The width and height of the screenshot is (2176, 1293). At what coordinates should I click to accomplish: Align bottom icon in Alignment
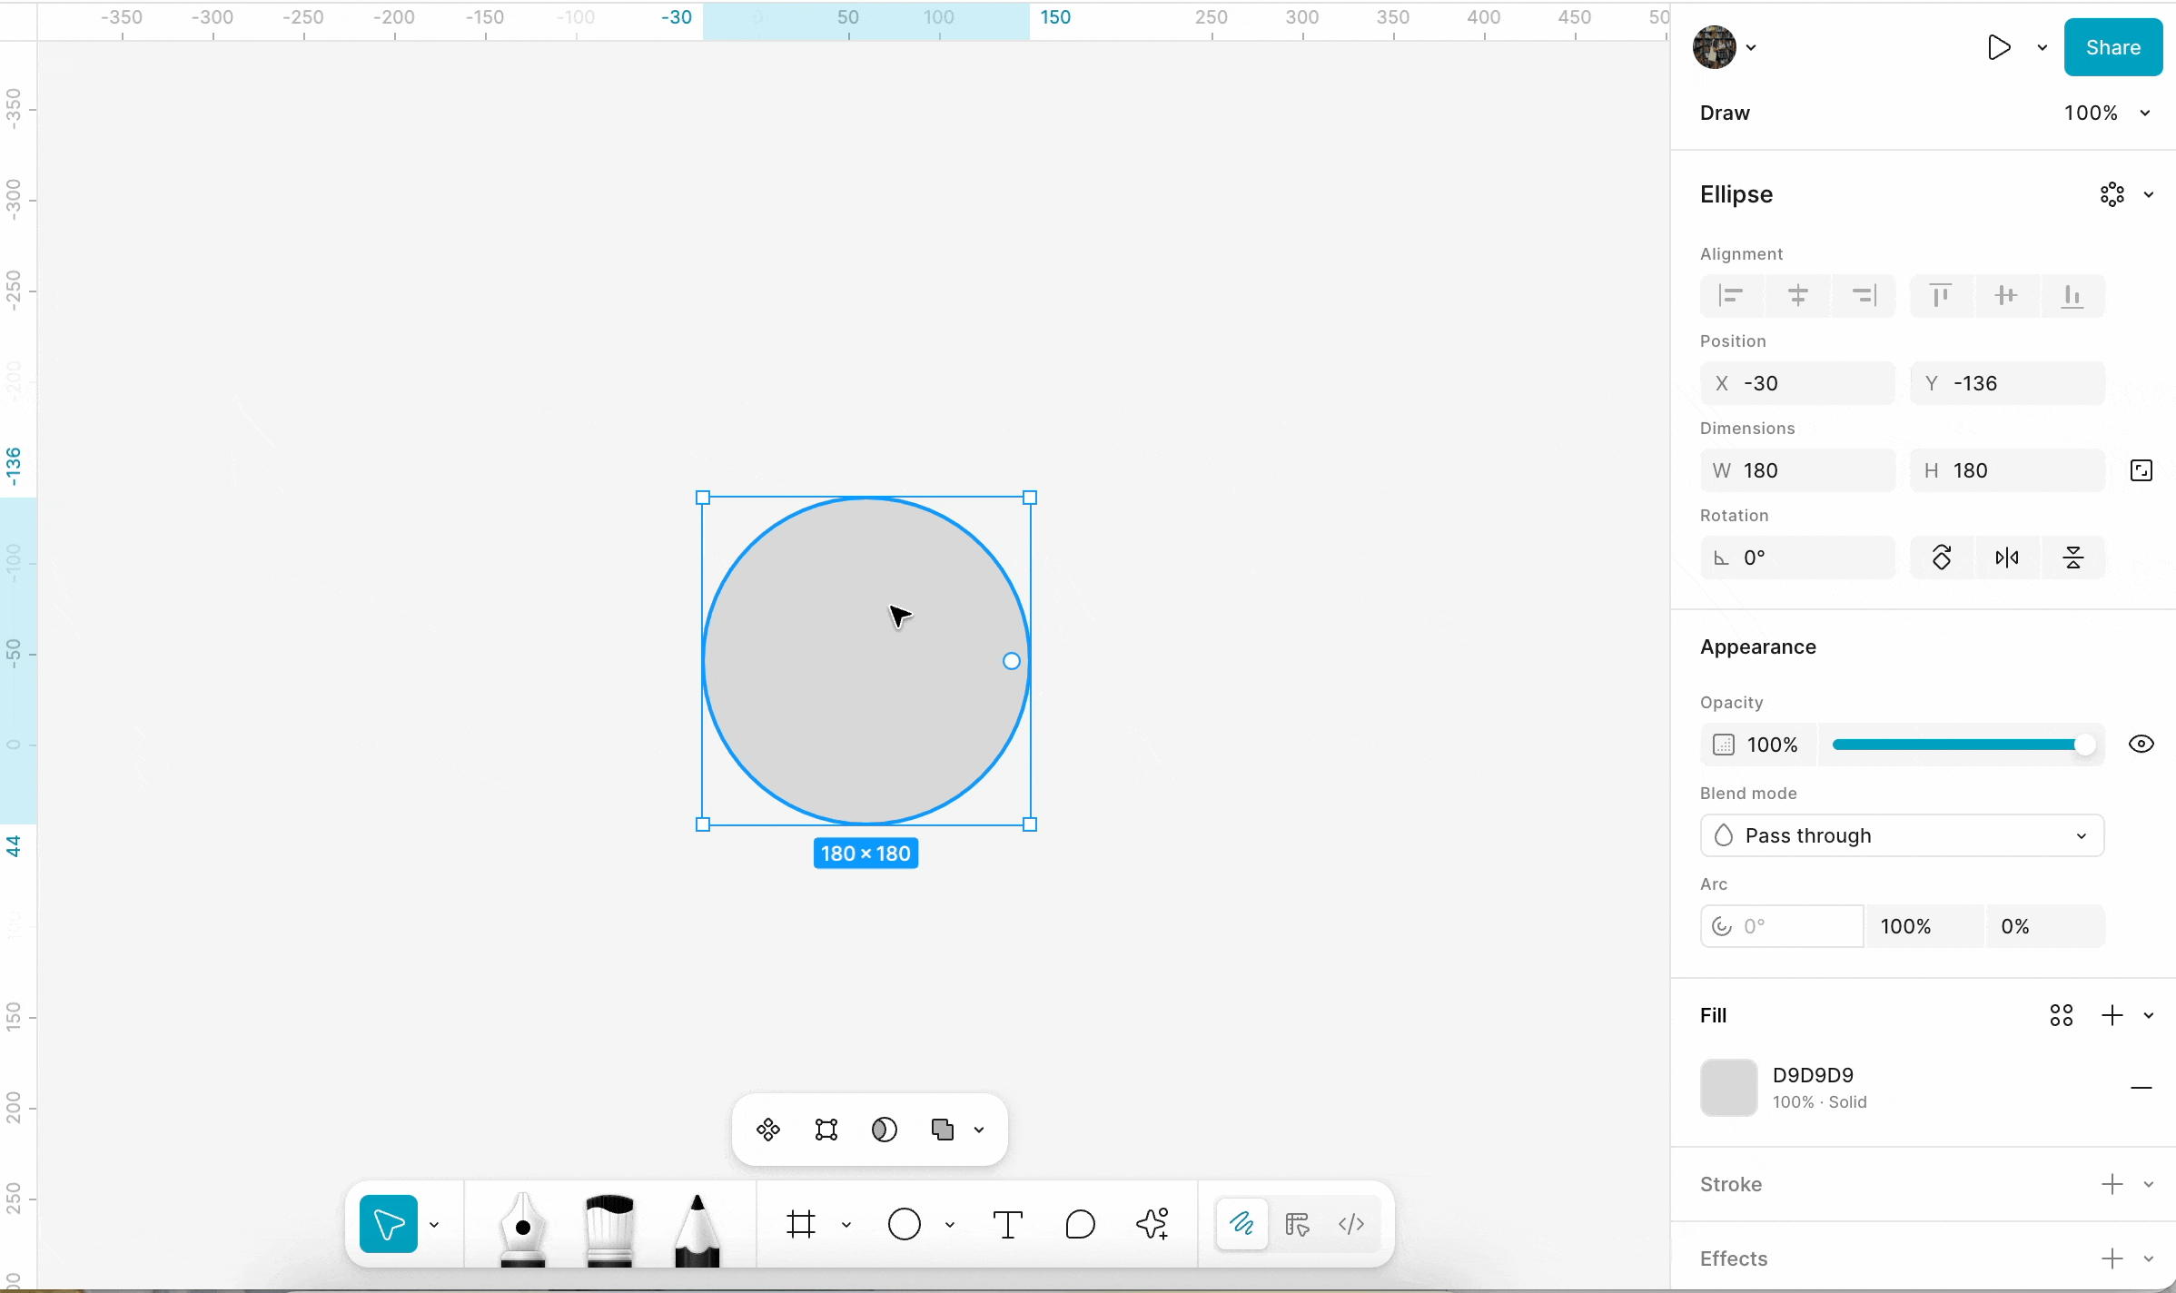(2072, 296)
